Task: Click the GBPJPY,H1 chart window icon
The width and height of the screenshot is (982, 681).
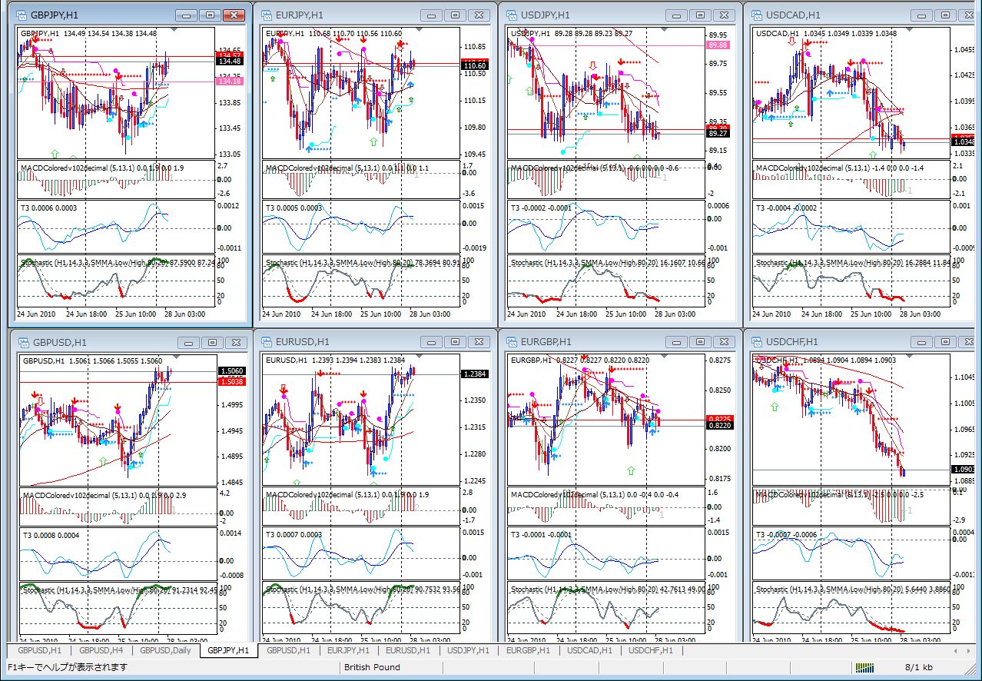Action: pos(22,15)
